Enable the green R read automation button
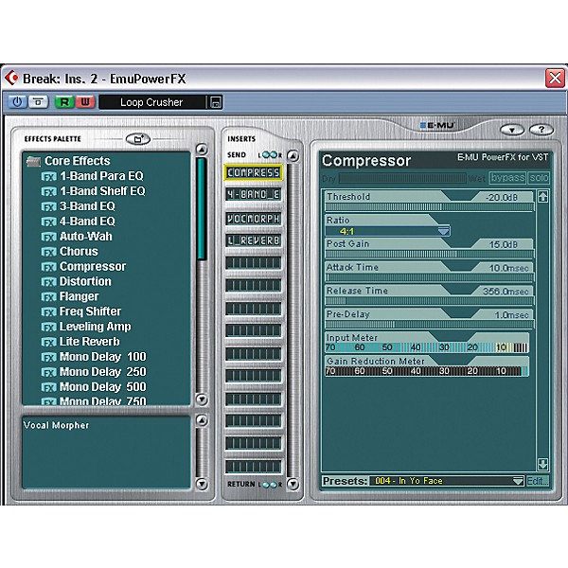 click(64, 102)
